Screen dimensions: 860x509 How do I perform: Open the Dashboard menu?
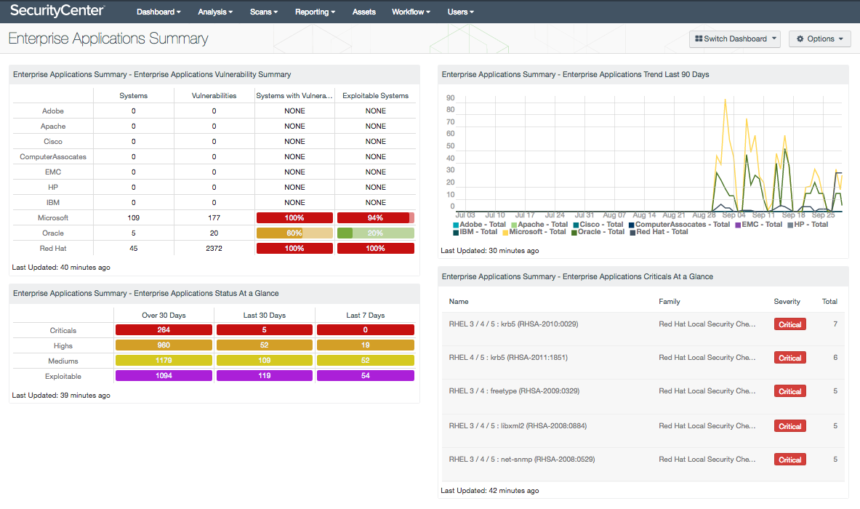pos(158,12)
